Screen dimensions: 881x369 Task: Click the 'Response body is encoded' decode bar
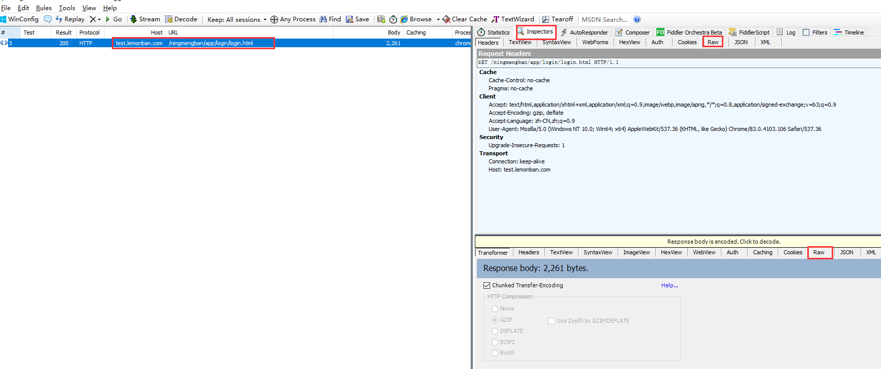(678, 242)
